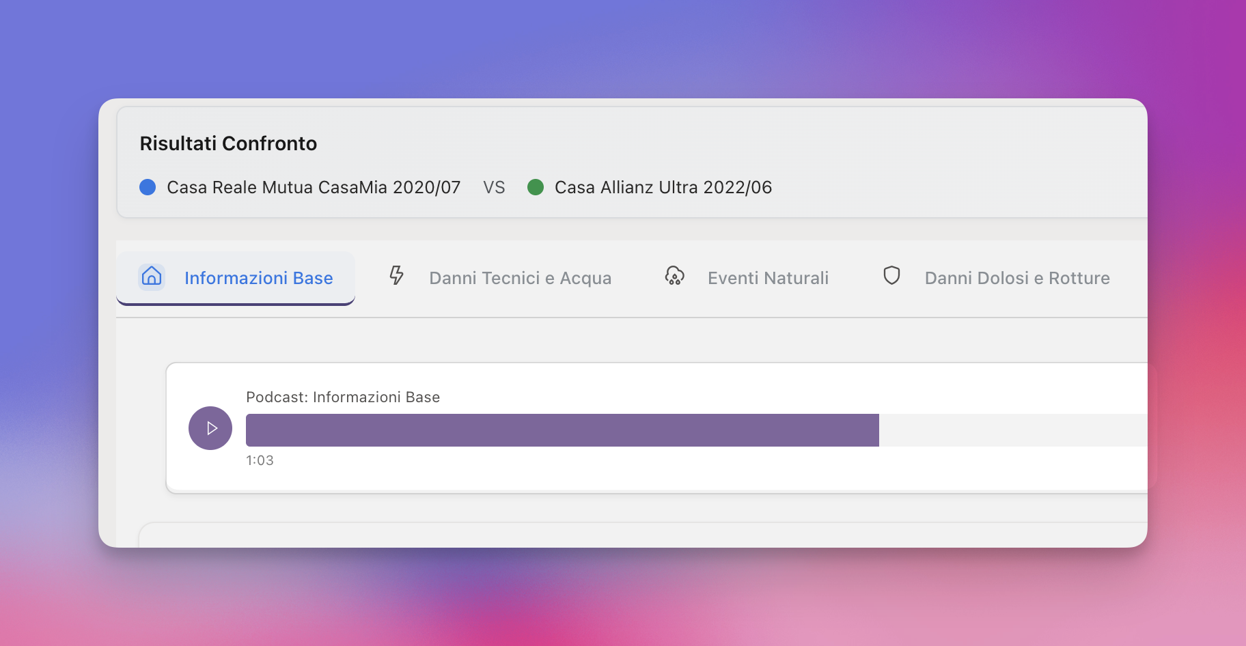Select the Casa Reale Mutua CasaMia 2020/07 policy name

coord(314,187)
